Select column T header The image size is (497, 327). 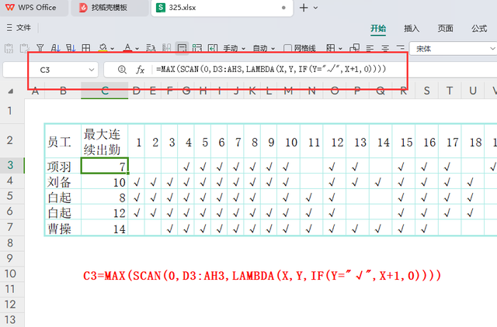pyautogui.click(x=450, y=91)
